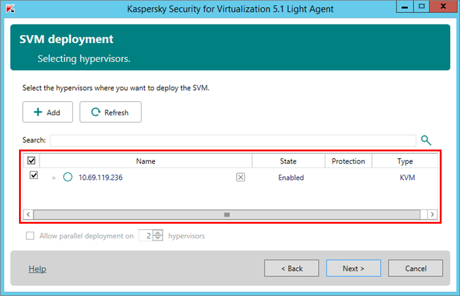Click the scroll right arrow of table
Viewport: 460px width, 296px height.
coord(432,214)
